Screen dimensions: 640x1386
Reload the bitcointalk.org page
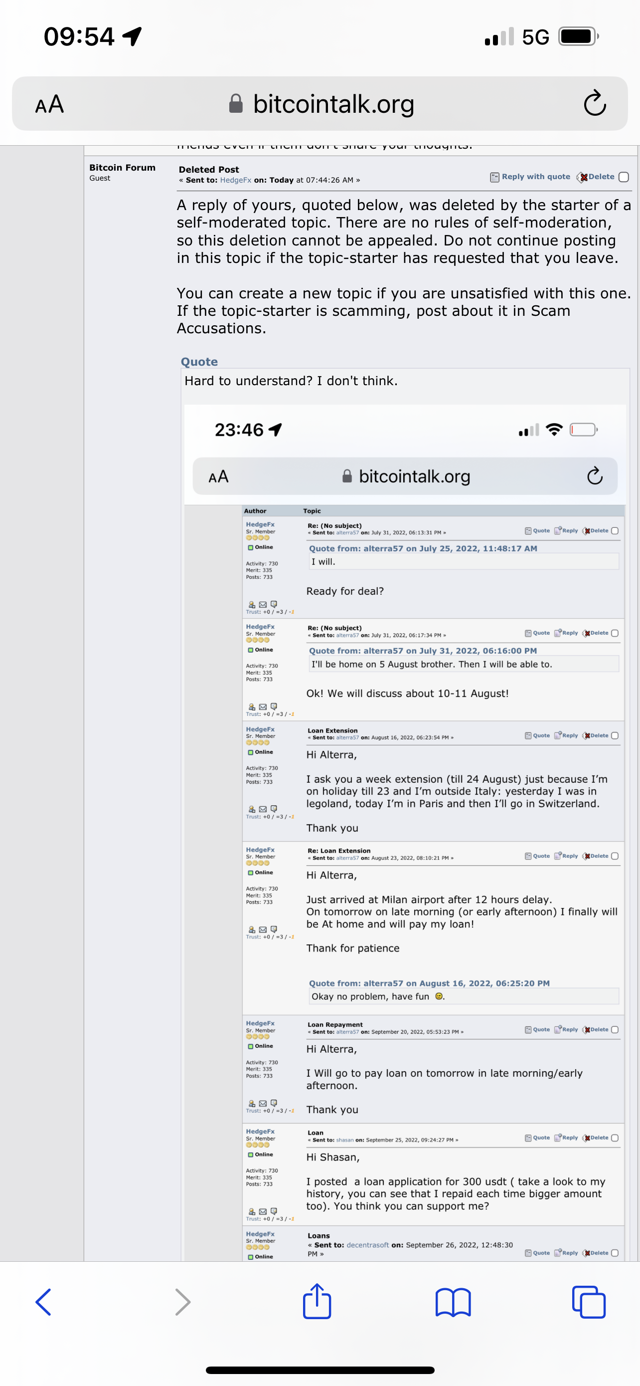pyautogui.click(x=594, y=103)
